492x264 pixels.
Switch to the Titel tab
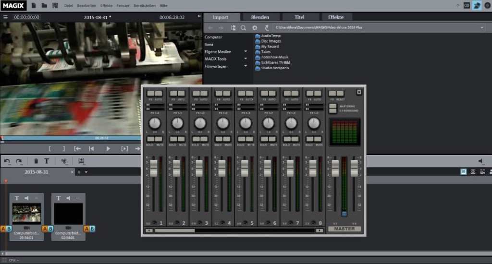[299, 17]
